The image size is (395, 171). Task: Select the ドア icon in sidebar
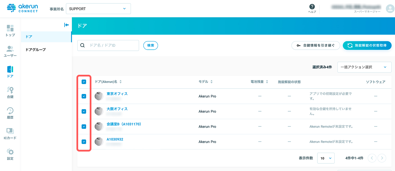(x=10, y=69)
